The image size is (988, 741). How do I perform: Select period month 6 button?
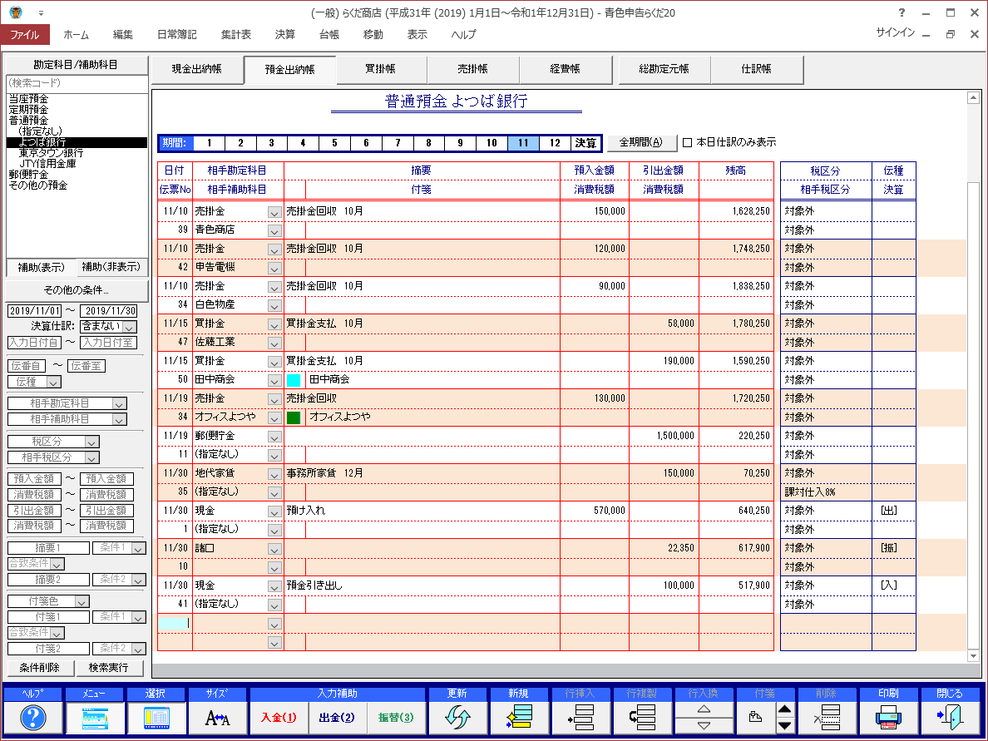click(366, 143)
